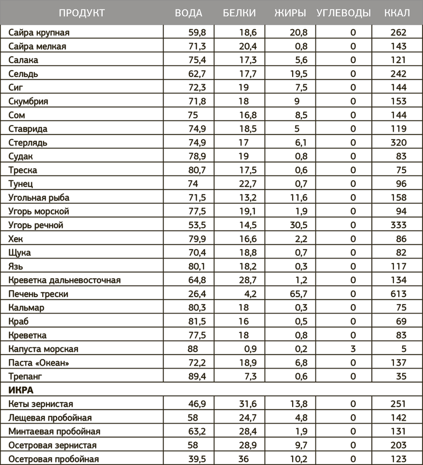Click the 262 kcal value for Сайра крупная
The height and width of the screenshot is (465, 423).
tap(398, 33)
